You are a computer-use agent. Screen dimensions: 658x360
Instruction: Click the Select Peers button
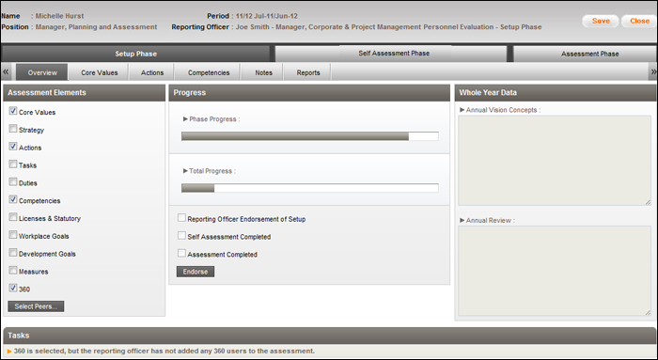[36, 306]
